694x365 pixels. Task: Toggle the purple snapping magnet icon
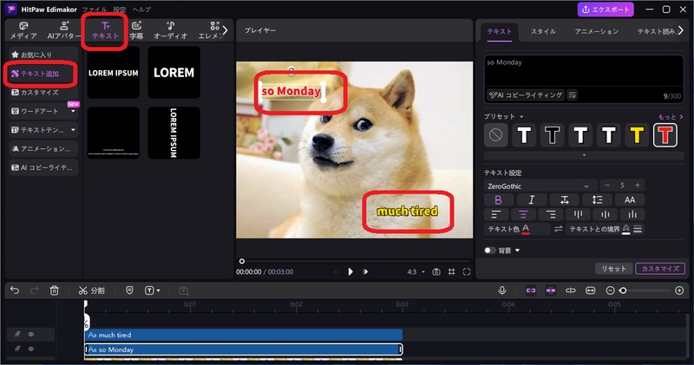551,290
